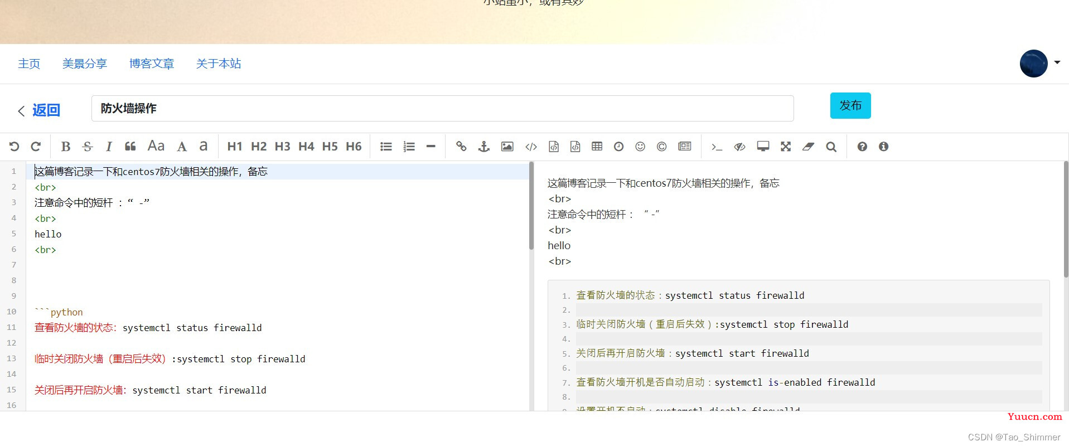Apply italic formatting
The height and width of the screenshot is (447, 1069).
(109, 147)
